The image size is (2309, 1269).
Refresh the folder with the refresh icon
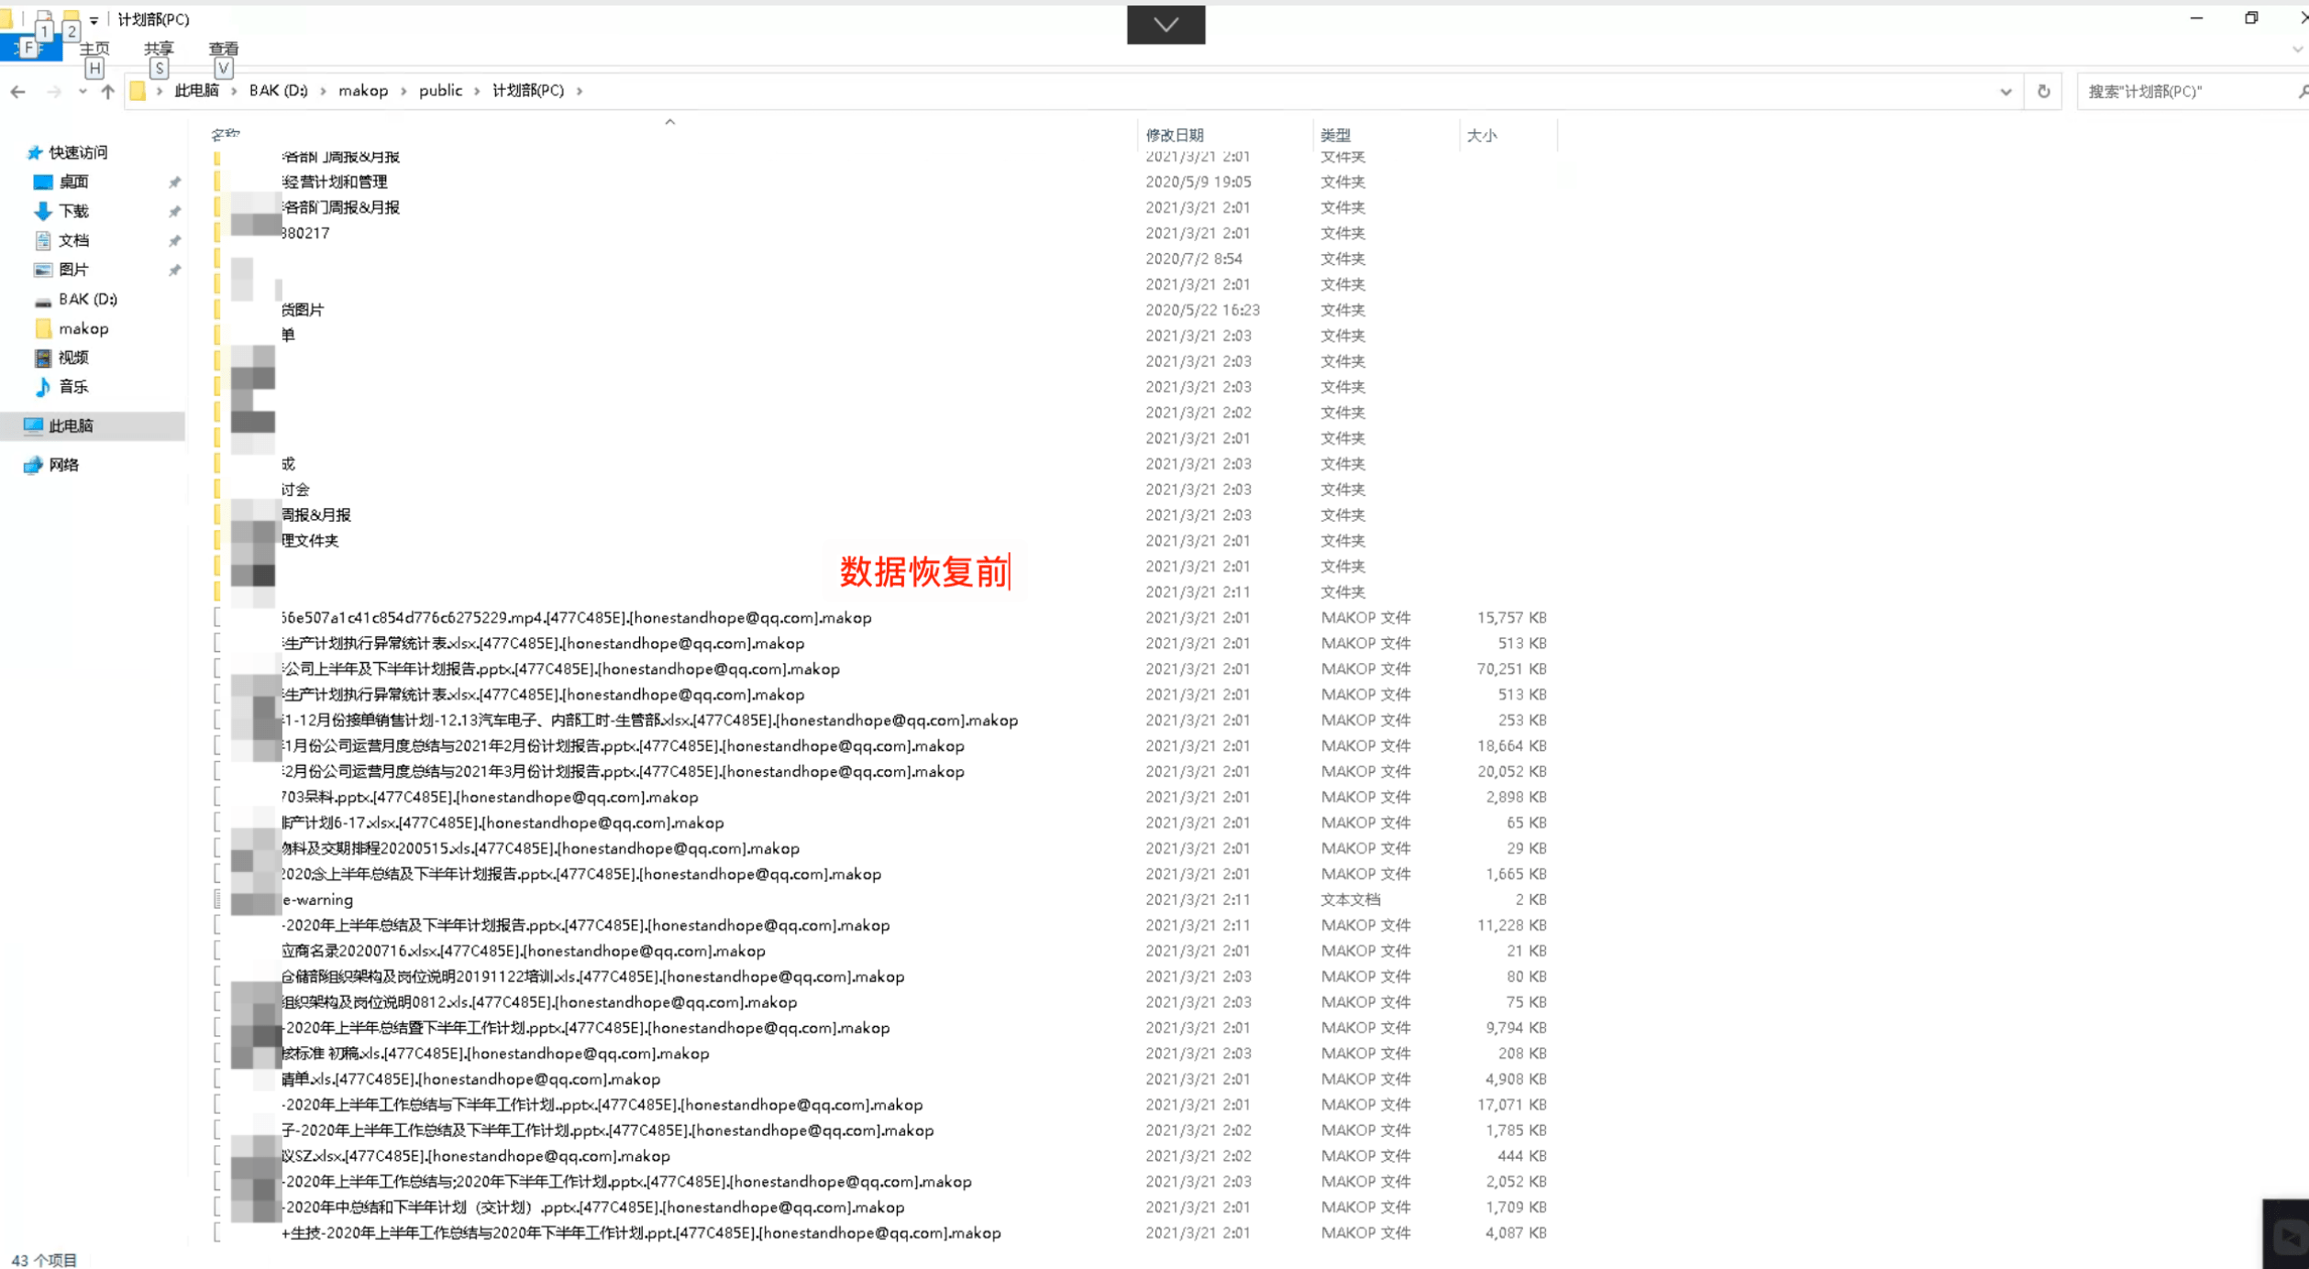pos(2043,91)
